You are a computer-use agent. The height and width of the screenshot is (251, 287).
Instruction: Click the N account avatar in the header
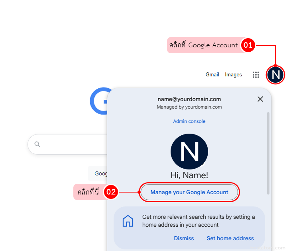pos(275,75)
